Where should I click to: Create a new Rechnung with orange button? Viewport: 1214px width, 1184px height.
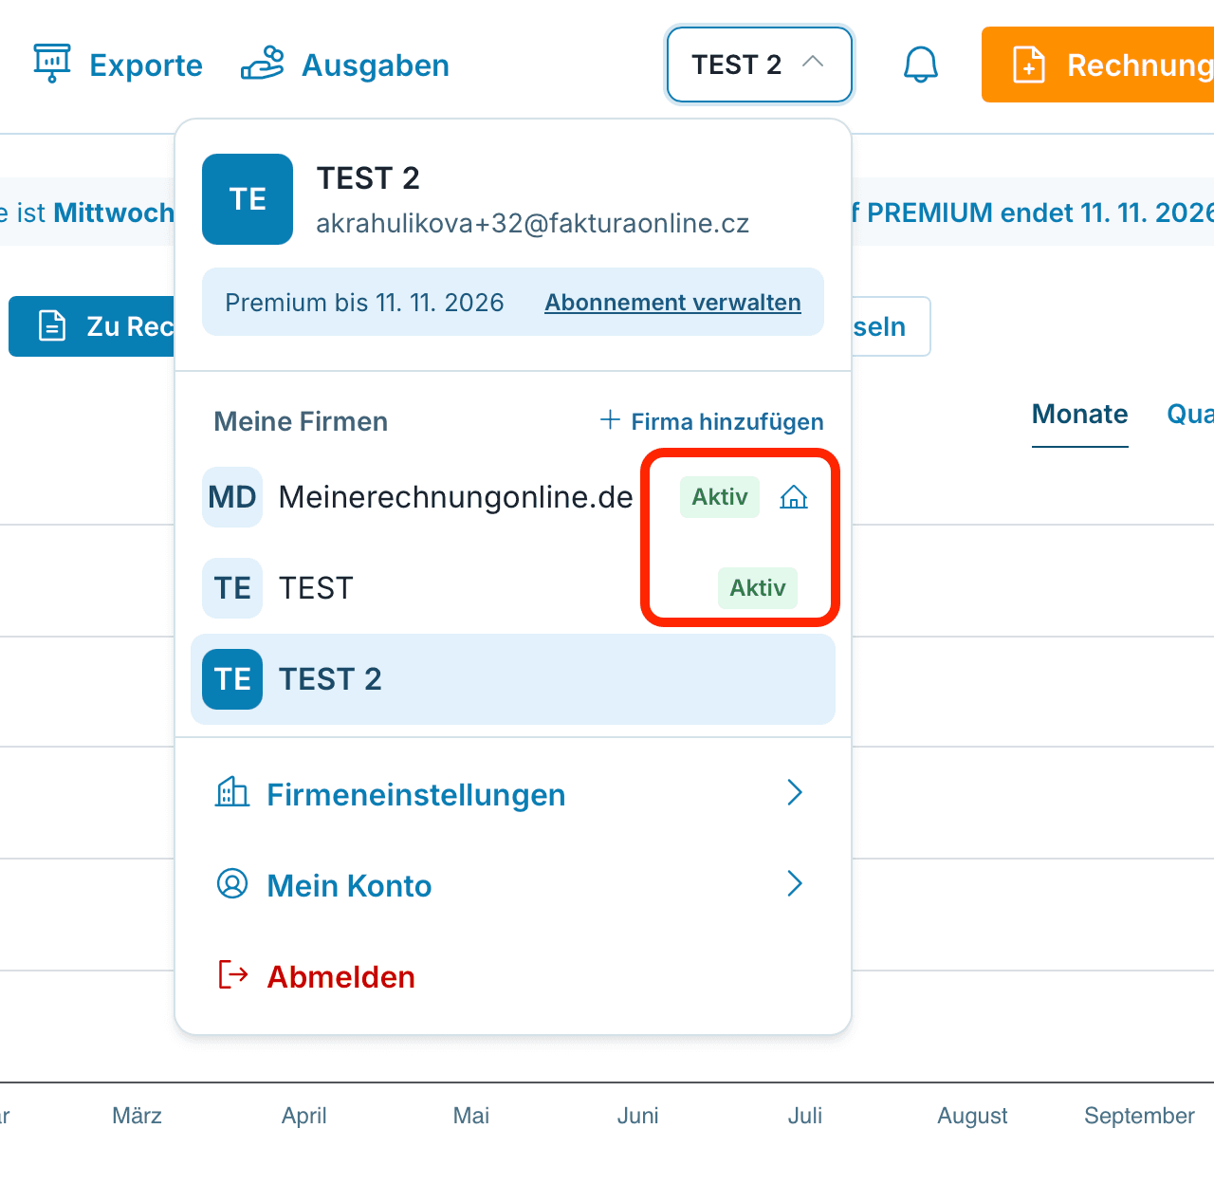(x=1098, y=65)
